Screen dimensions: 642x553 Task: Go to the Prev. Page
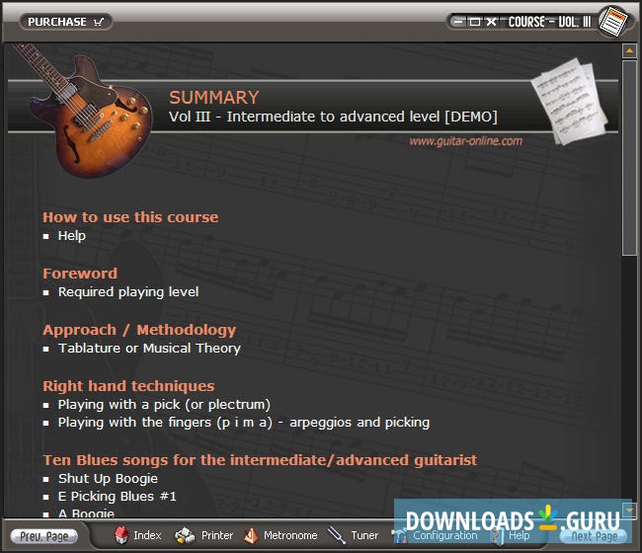pyautogui.click(x=44, y=536)
